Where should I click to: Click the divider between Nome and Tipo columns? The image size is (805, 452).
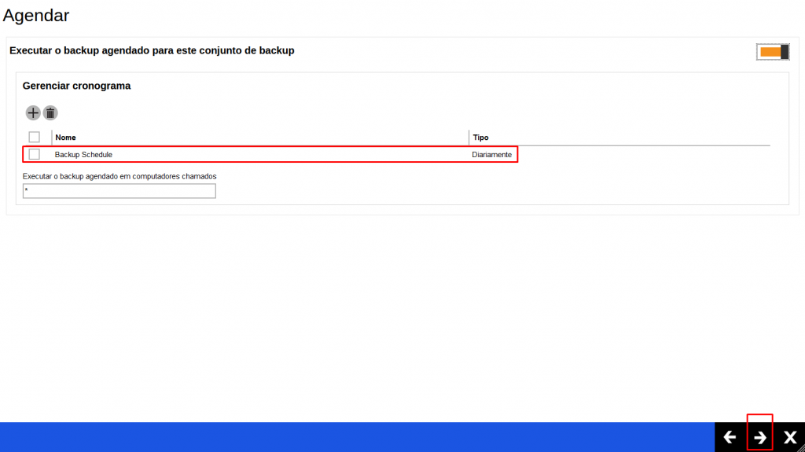point(469,138)
